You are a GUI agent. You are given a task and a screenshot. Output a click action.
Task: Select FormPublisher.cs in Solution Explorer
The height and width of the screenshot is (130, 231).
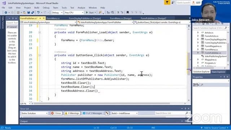coord(213,53)
